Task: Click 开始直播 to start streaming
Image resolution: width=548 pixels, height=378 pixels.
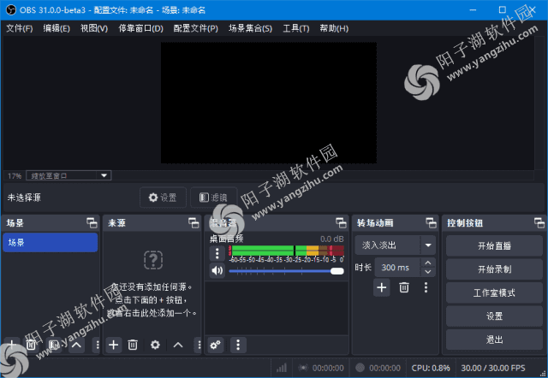Action: pos(494,245)
